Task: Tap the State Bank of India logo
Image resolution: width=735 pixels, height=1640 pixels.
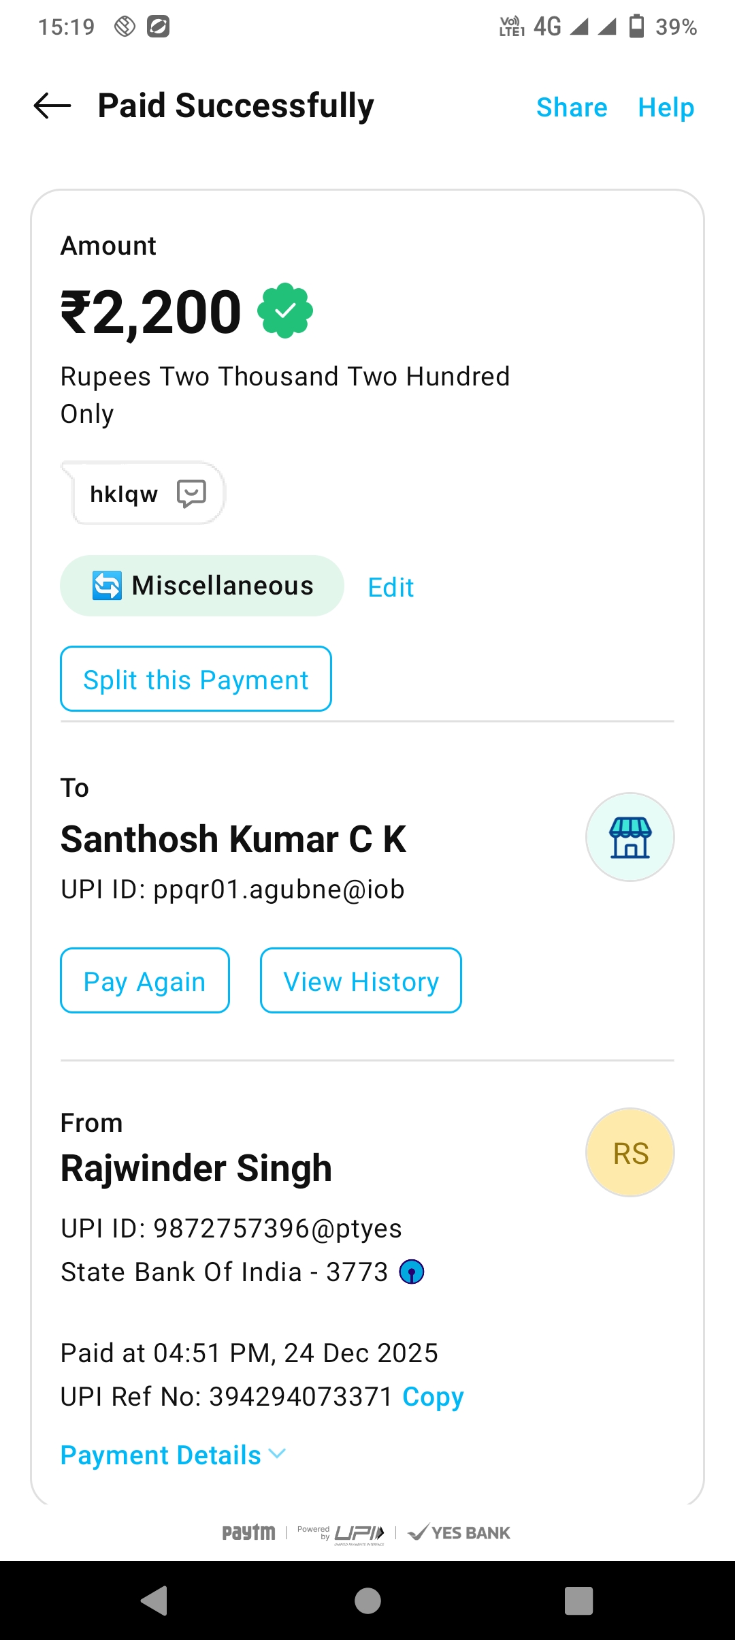Action: pyautogui.click(x=412, y=1272)
